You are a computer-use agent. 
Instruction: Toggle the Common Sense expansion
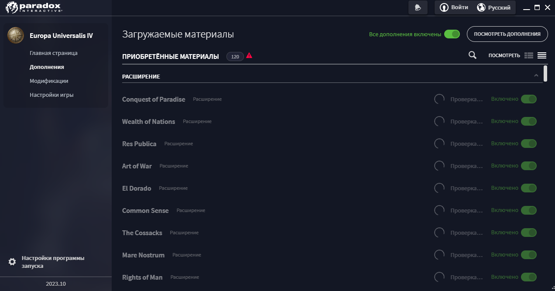point(529,210)
